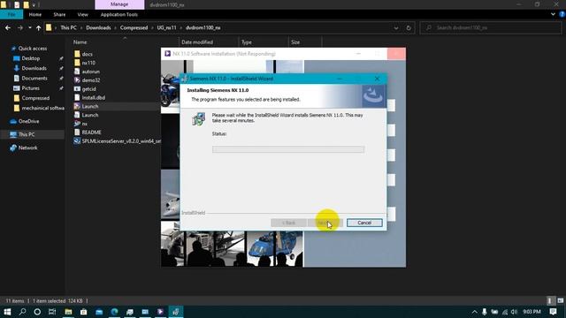This screenshot has width=566, height=318.
Task: Open Compressed folder in navigation pane
Action: click(x=35, y=98)
